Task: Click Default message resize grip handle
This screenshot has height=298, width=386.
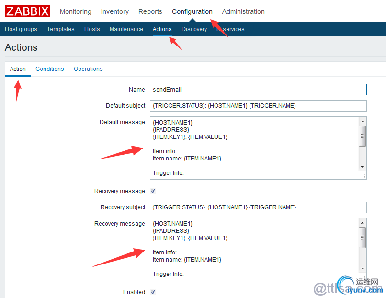Action: coord(363,176)
